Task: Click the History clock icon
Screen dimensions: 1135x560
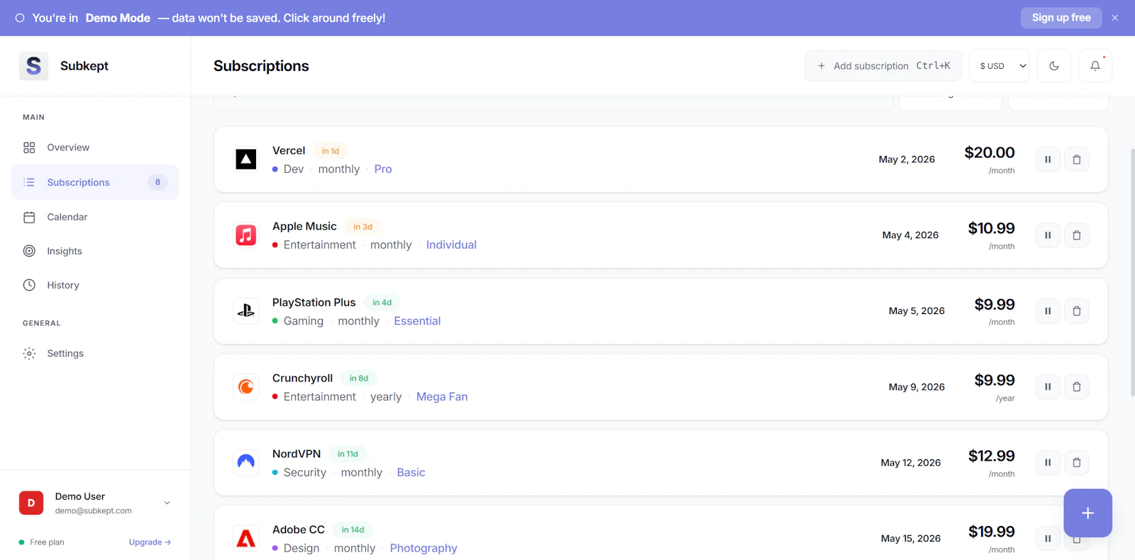Action: pos(29,285)
